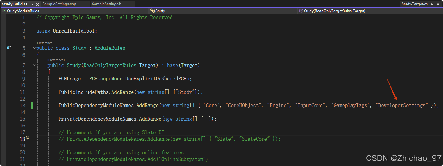Open the StudyModuleRules project dropdown
This screenshot has width=443, height=166.
coord(74,11)
